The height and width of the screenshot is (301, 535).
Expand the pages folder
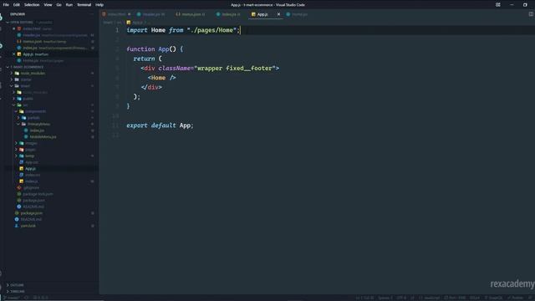point(16,150)
